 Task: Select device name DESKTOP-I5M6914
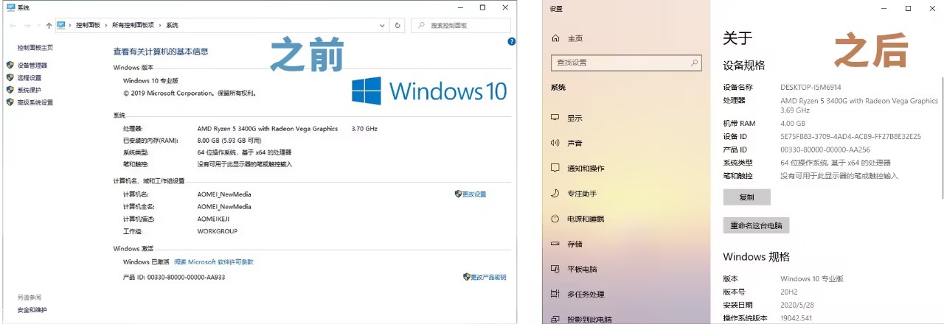(x=811, y=87)
